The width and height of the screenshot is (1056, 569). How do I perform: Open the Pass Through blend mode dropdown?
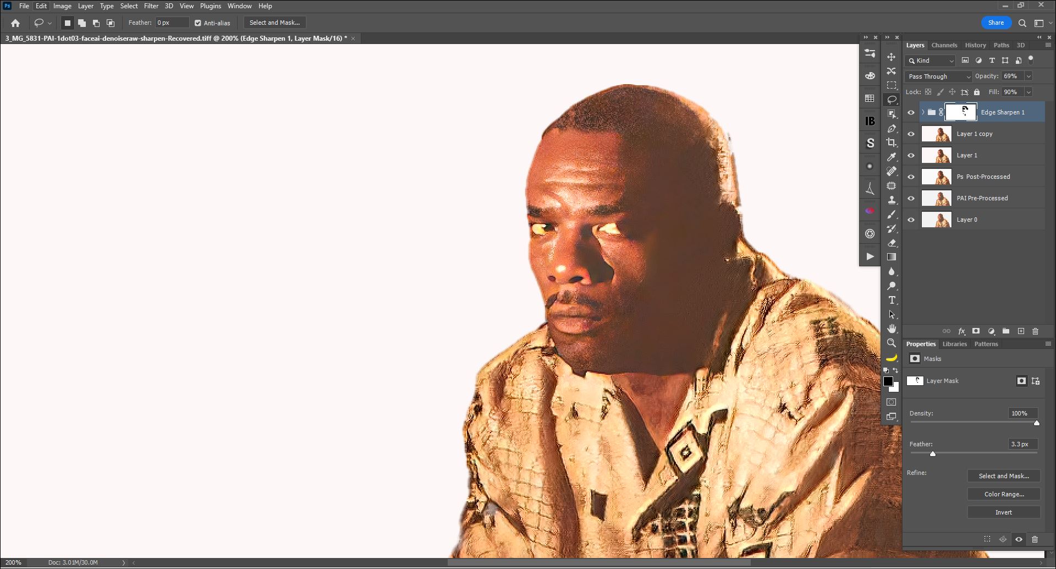[x=938, y=76]
